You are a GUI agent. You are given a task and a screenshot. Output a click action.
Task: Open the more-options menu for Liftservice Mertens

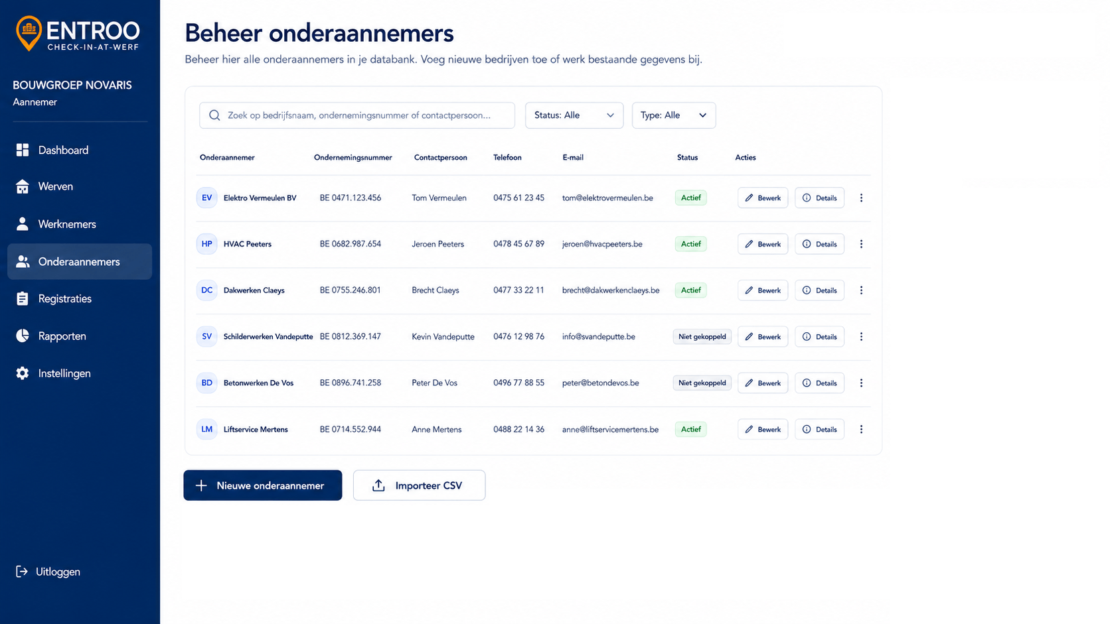tap(861, 430)
